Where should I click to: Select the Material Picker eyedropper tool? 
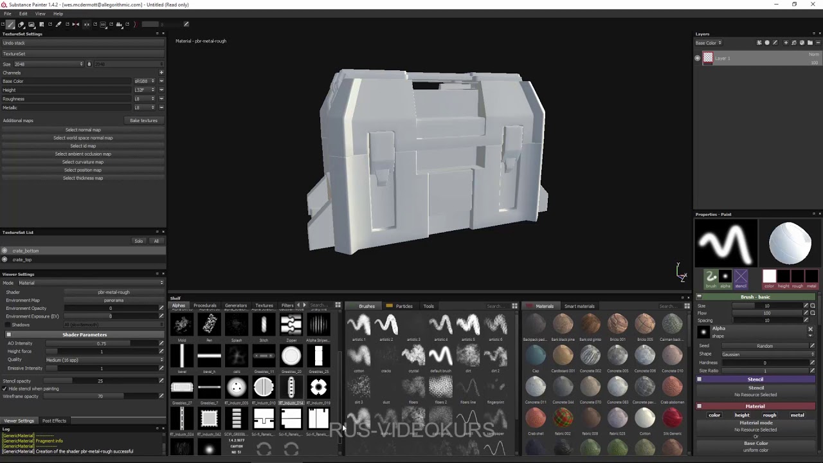[58, 24]
